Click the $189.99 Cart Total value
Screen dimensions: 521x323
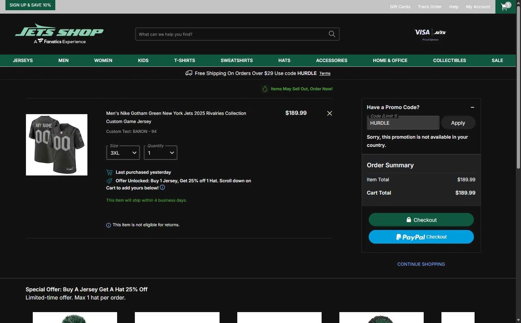pos(465,193)
